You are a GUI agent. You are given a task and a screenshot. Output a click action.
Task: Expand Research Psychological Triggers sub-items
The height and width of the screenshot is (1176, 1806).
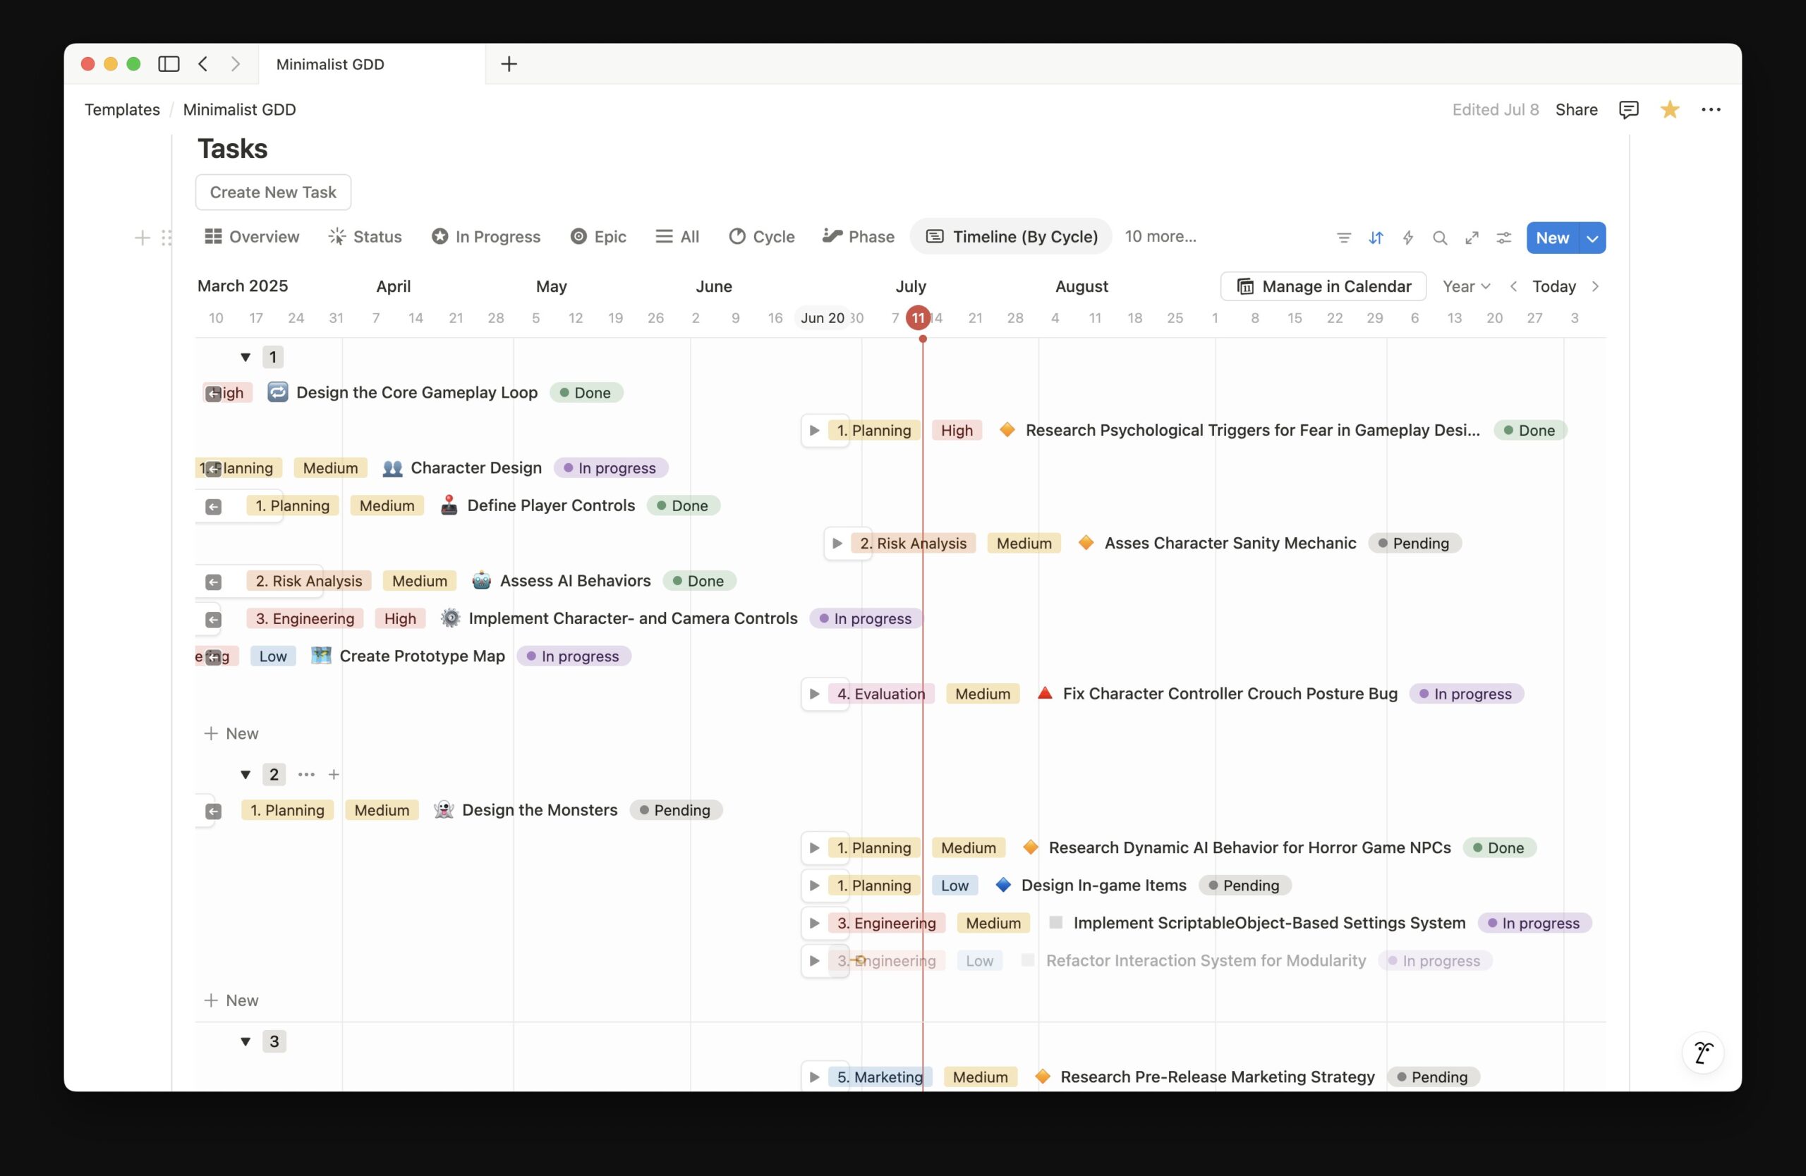tap(814, 430)
